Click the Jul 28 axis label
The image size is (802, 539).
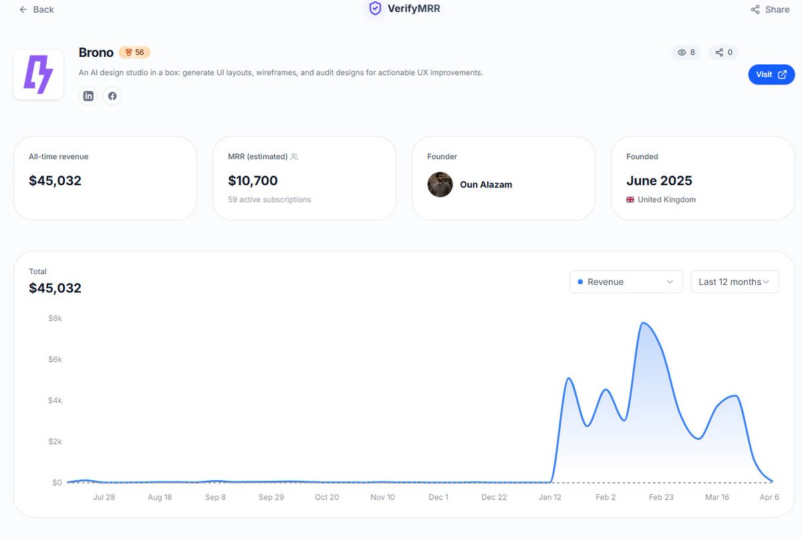(104, 497)
